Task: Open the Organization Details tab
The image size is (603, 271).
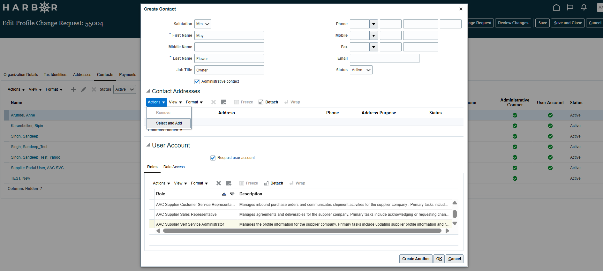Action: coord(21,75)
